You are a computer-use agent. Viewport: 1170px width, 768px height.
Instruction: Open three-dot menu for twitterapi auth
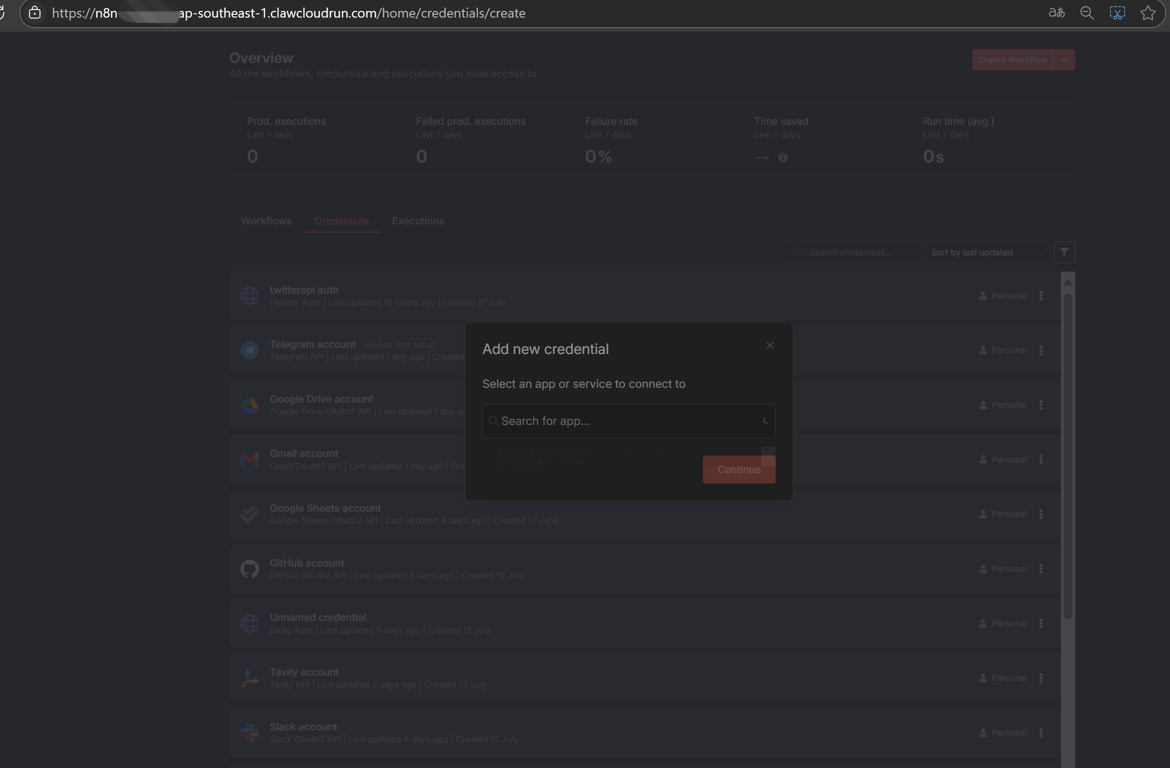[x=1040, y=296]
